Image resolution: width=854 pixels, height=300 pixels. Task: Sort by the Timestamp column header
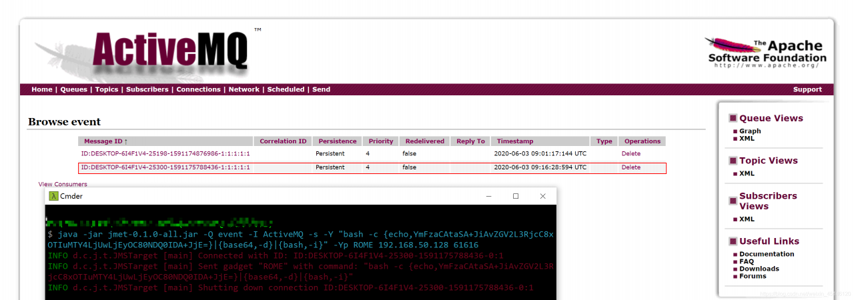pos(515,141)
